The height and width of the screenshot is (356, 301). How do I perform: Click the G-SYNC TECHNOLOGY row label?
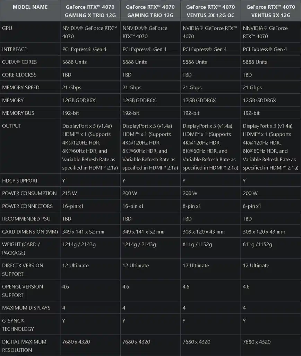pos(18,325)
